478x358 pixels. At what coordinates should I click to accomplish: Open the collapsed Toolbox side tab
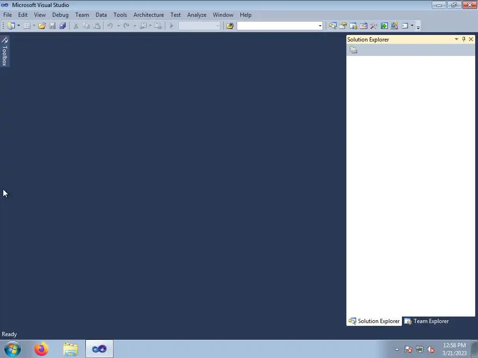click(5, 51)
